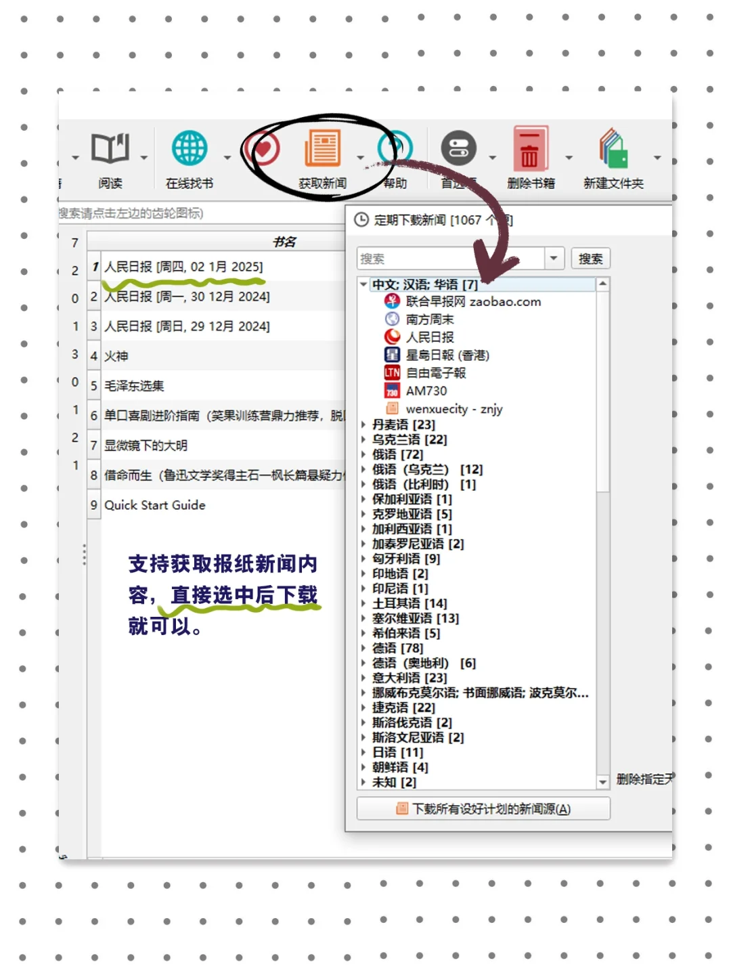Click the library search bar field
This screenshot has width=731, height=977.
(200, 213)
